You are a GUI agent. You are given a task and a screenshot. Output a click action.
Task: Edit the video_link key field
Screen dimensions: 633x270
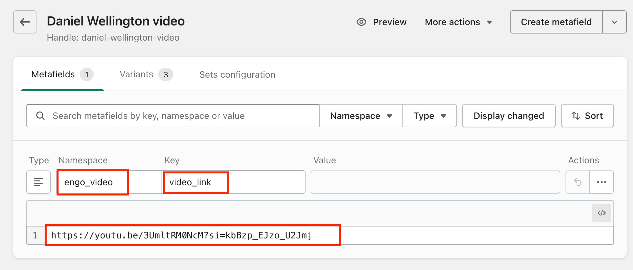coord(233,182)
